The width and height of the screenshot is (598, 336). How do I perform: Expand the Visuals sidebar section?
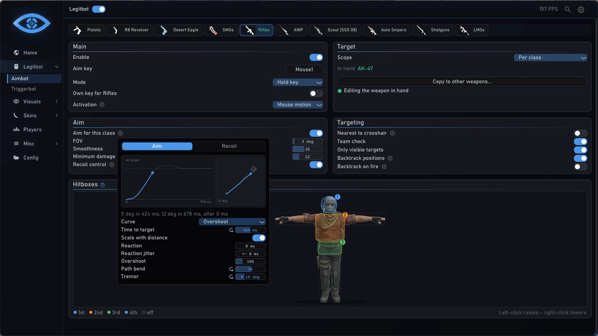[57, 102]
